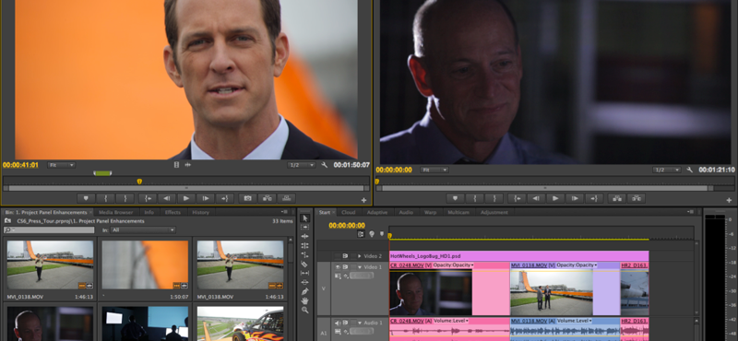Open the Source monitor Fit zoom dropdown
The width and height of the screenshot is (738, 341).
(61, 165)
